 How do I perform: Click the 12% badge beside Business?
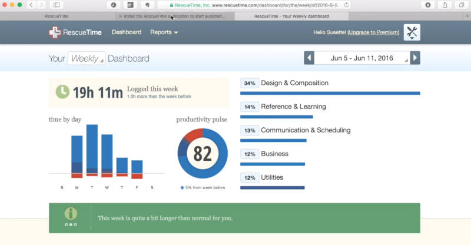pos(250,154)
